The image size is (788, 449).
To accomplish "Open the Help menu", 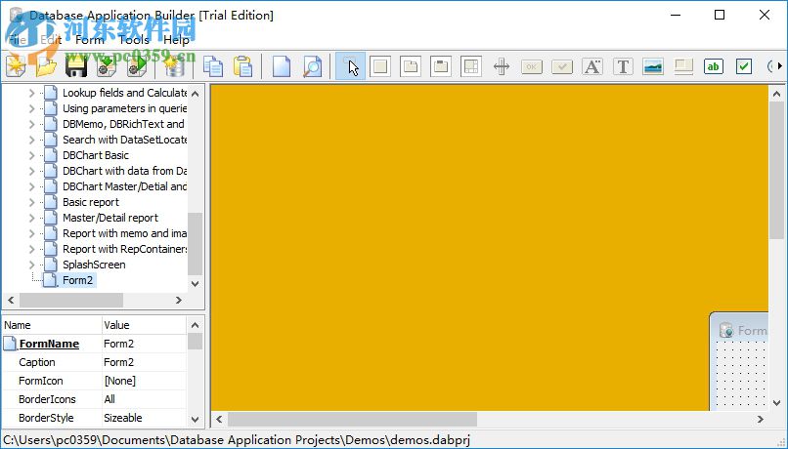I will (176, 40).
